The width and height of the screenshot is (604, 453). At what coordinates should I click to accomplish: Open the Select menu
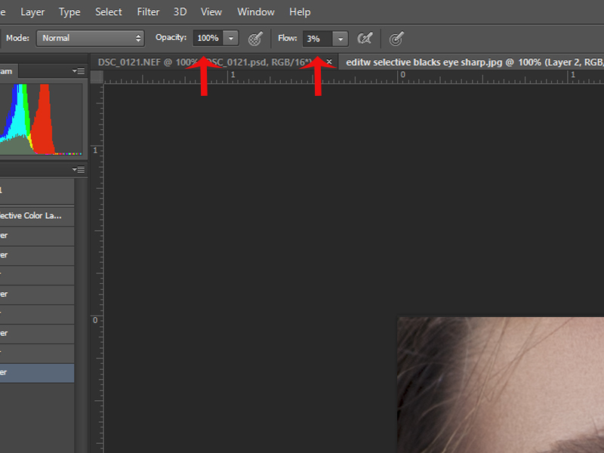[109, 12]
